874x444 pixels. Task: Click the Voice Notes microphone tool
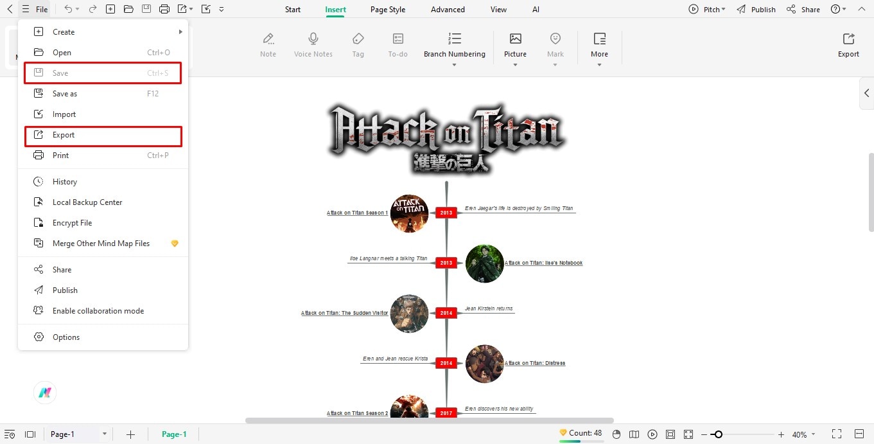pos(313,45)
